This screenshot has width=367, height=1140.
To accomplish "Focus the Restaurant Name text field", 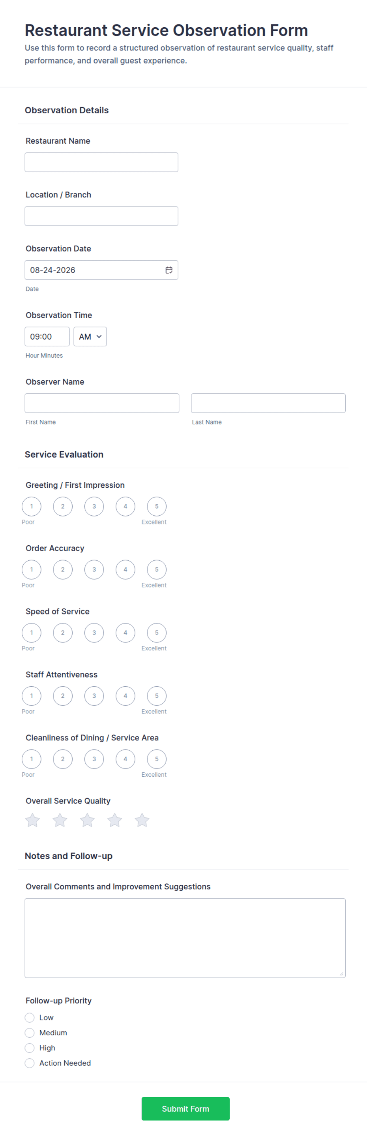I will (x=102, y=162).
